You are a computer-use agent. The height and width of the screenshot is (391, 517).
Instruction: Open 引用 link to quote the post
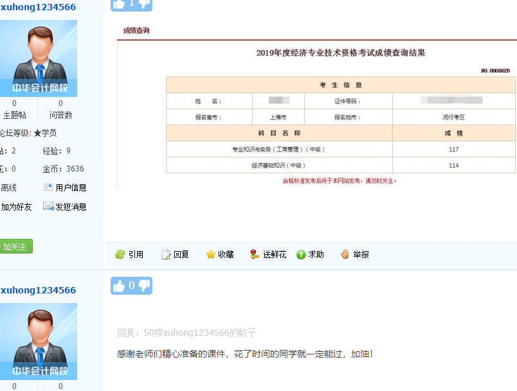tap(136, 254)
